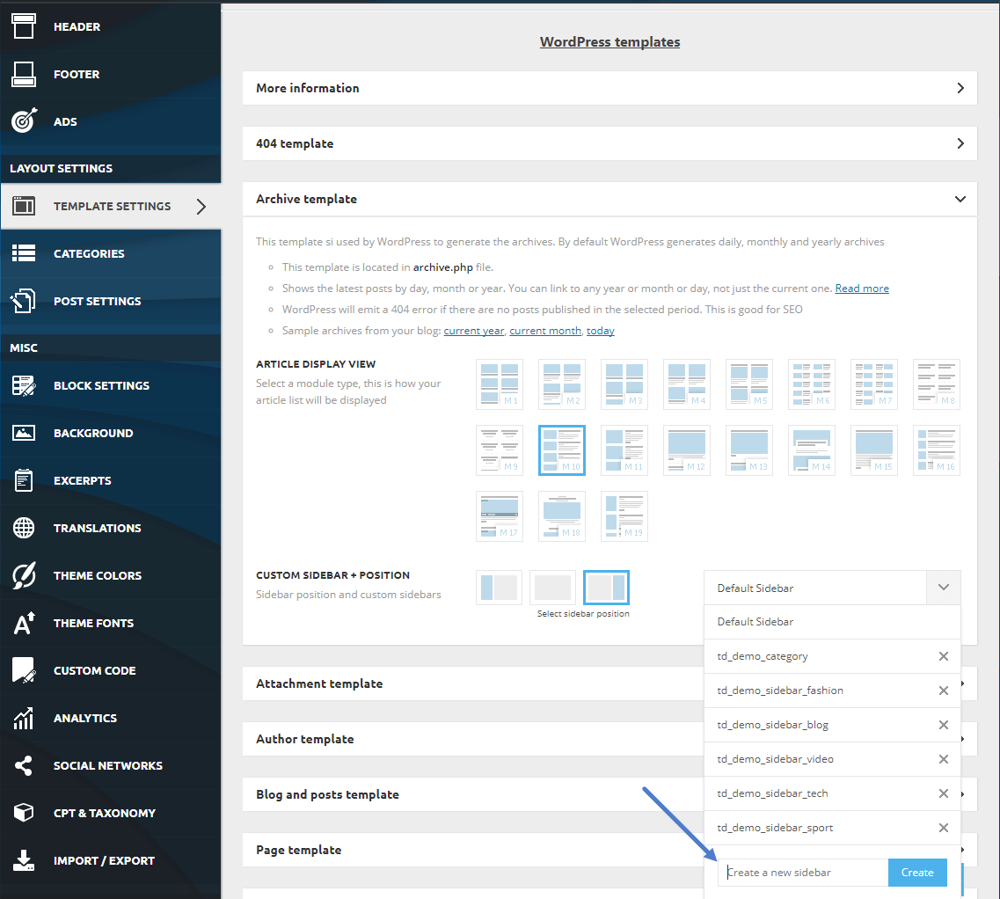Click the Template Settings layout icon
The height and width of the screenshot is (899, 1000).
(24, 206)
